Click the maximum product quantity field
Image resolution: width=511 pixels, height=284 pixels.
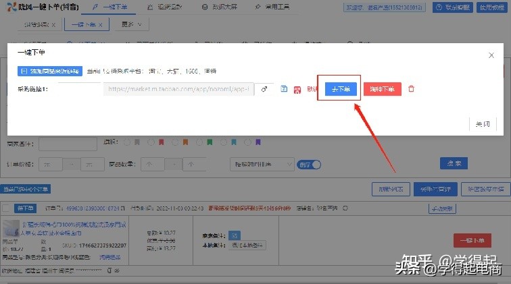pos(194,165)
